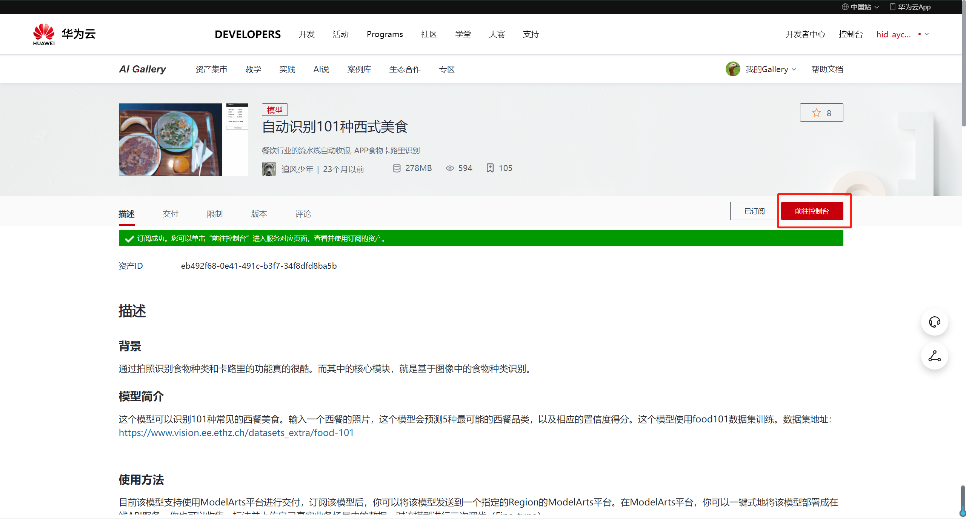Expand the 我的Gallery chevron menu
The width and height of the screenshot is (966, 519).
pyautogui.click(x=794, y=69)
